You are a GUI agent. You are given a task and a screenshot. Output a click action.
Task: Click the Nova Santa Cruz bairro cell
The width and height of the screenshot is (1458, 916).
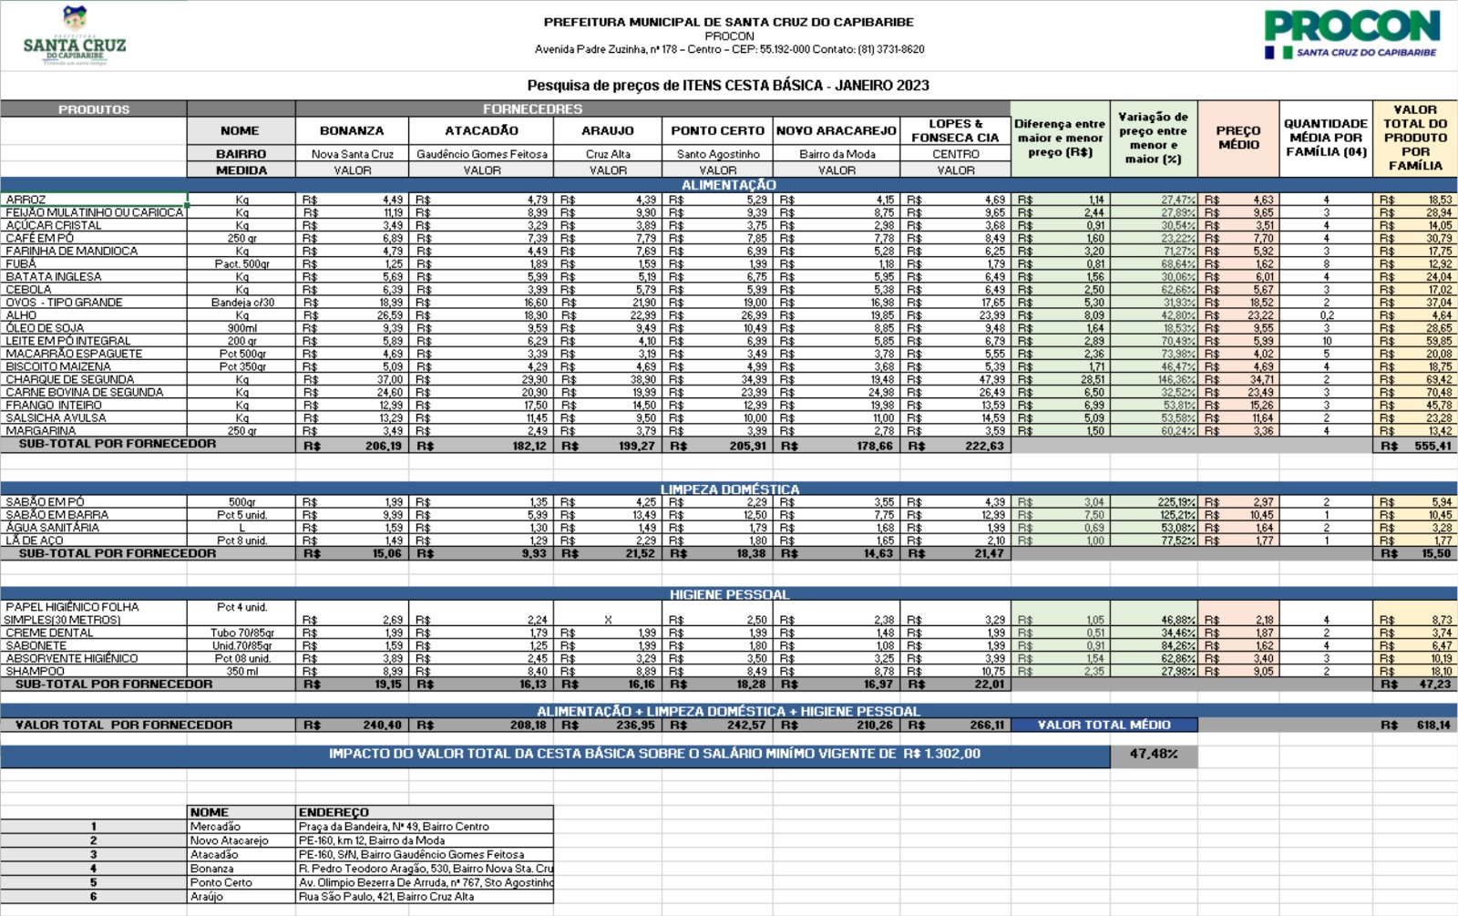point(352,154)
